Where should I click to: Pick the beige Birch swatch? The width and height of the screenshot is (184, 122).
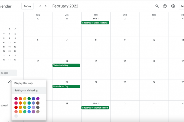[38, 112]
